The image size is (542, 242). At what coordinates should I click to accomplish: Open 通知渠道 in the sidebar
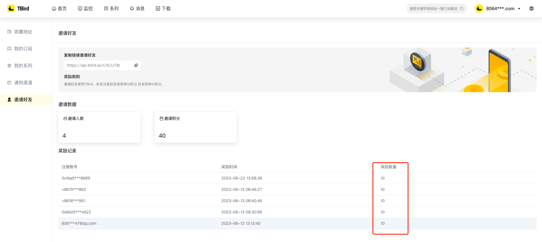23,83
